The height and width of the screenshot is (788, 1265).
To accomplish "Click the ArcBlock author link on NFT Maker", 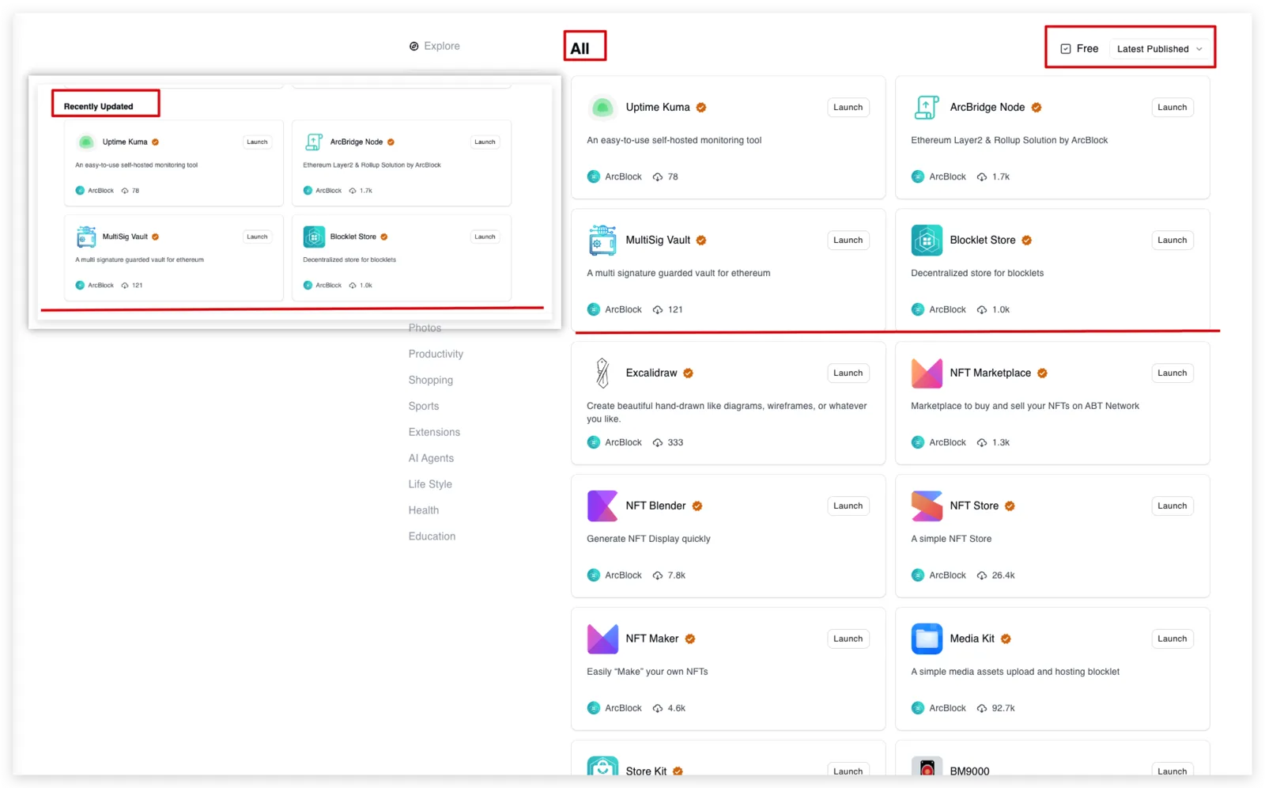I will 623,708.
